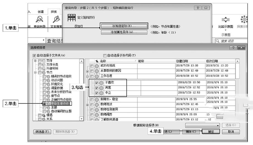Click the 添加选定项 button
Screen dimensions: 253x145
(x=124, y=26)
